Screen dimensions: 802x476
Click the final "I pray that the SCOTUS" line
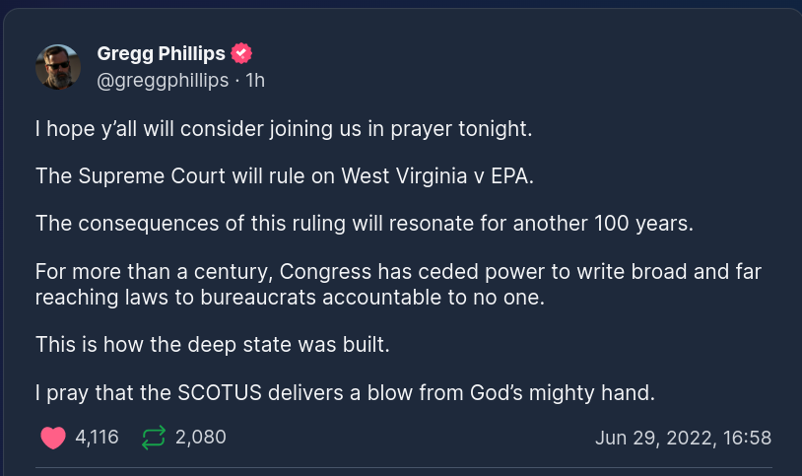(x=345, y=392)
